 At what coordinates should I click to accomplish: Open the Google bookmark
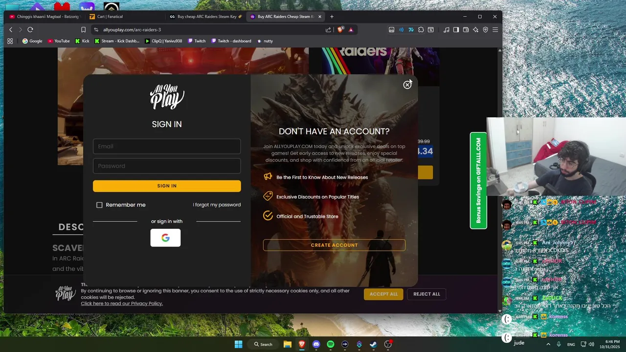tap(32, 41)
